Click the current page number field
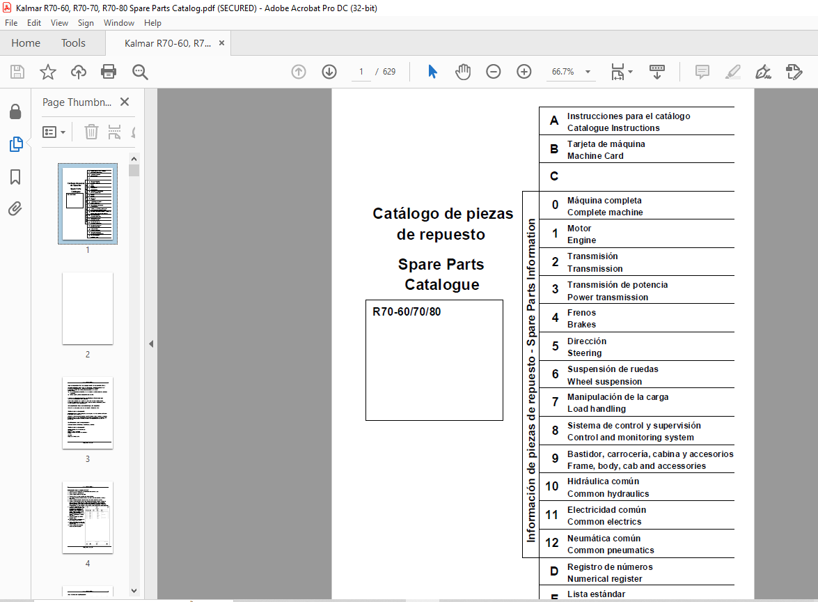This screenshot has width=818, height=602. 361,72
